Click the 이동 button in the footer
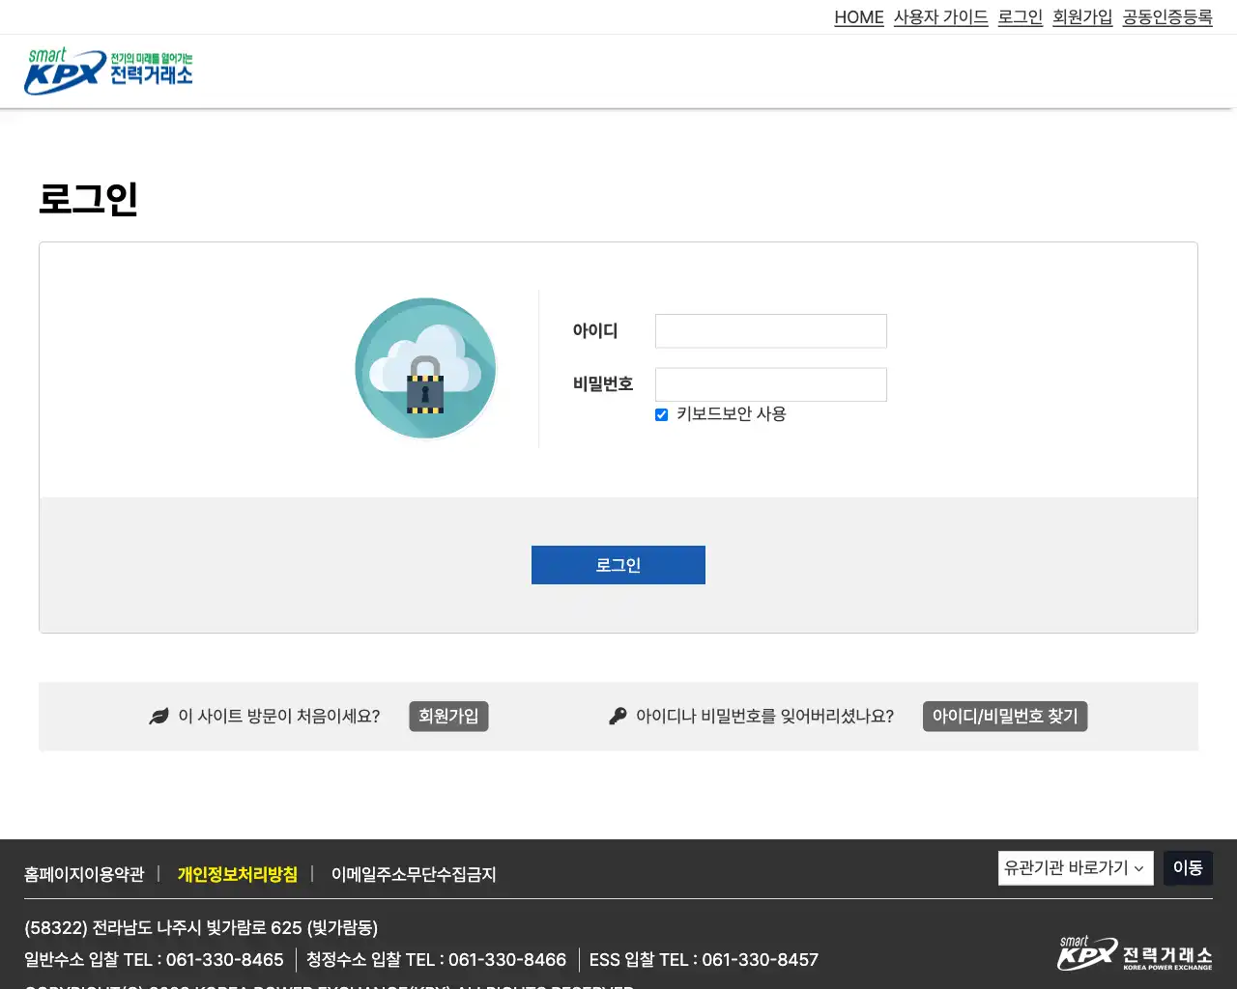The width and height of the screenshot is (1237, 989). (1188, 867)
